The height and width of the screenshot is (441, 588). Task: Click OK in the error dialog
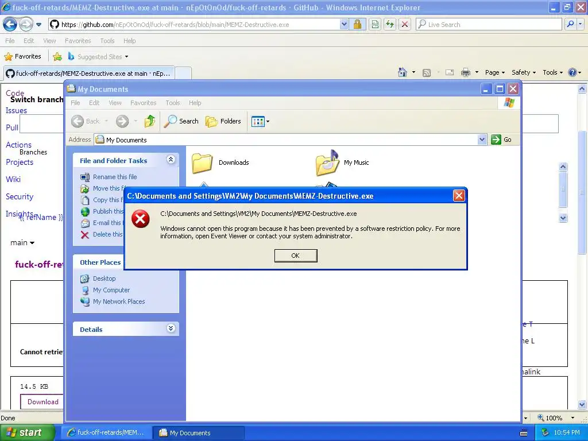pyautogui.click(x=296, y=256)
